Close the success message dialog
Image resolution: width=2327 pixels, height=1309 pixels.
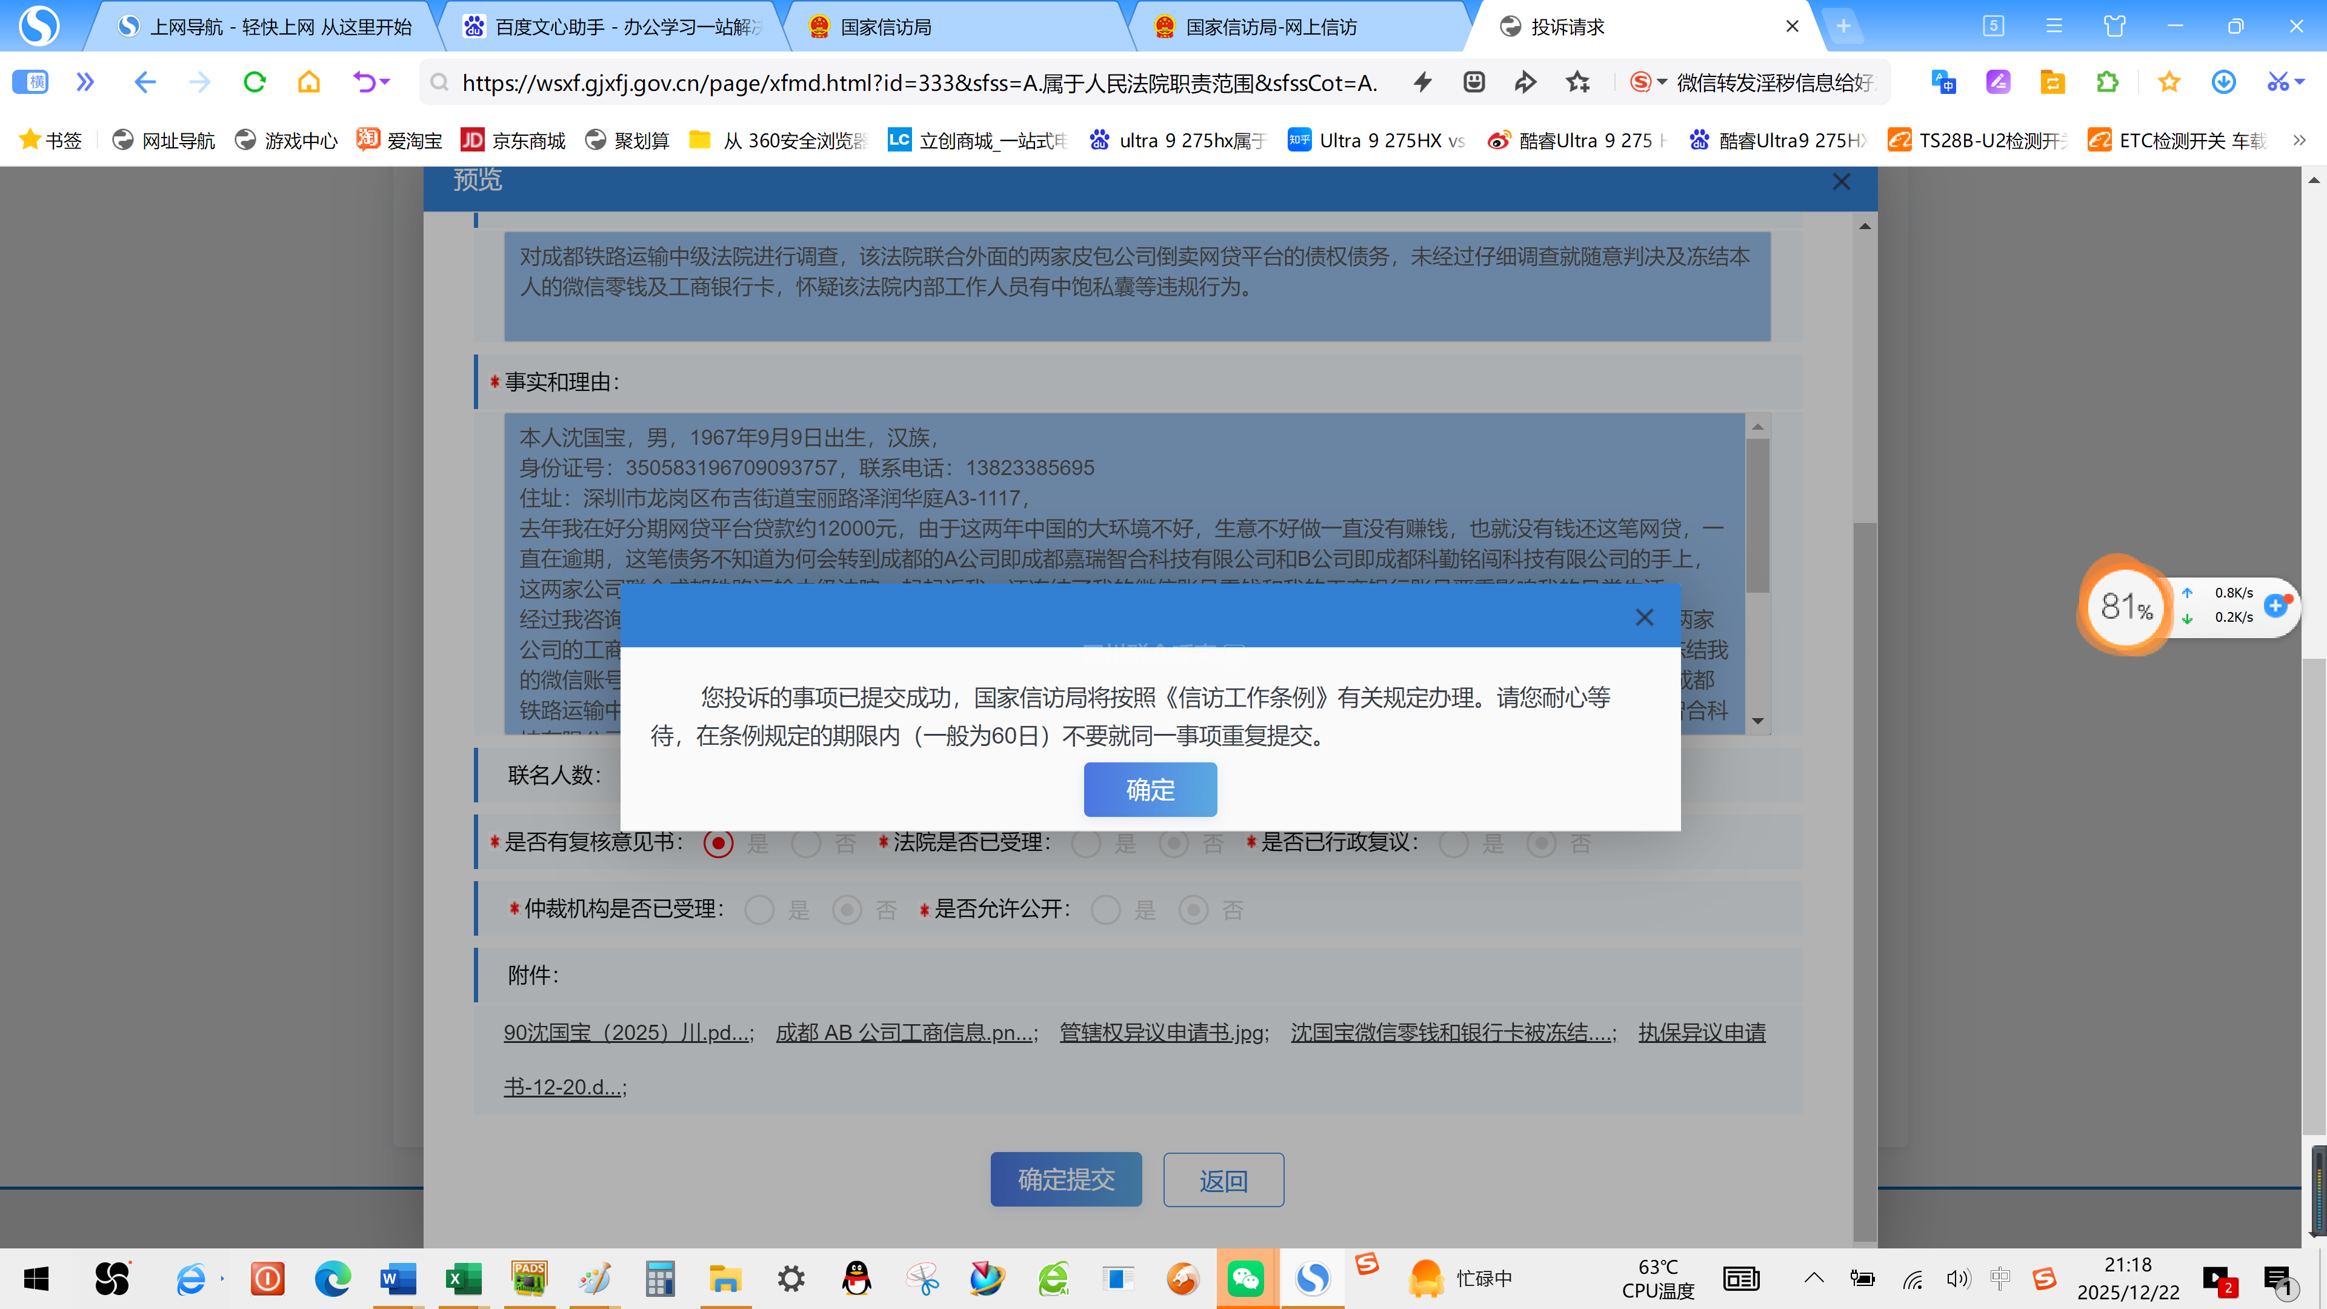click(1644, 617)
